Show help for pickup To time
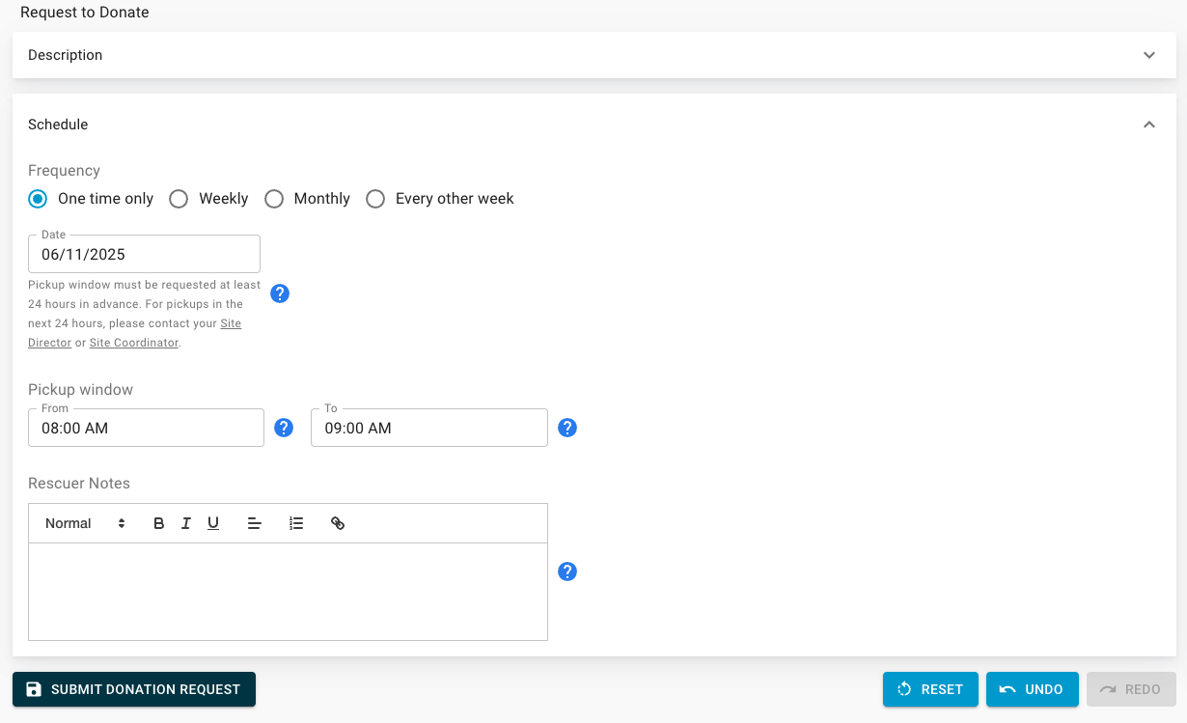 (x=567, y=428)
